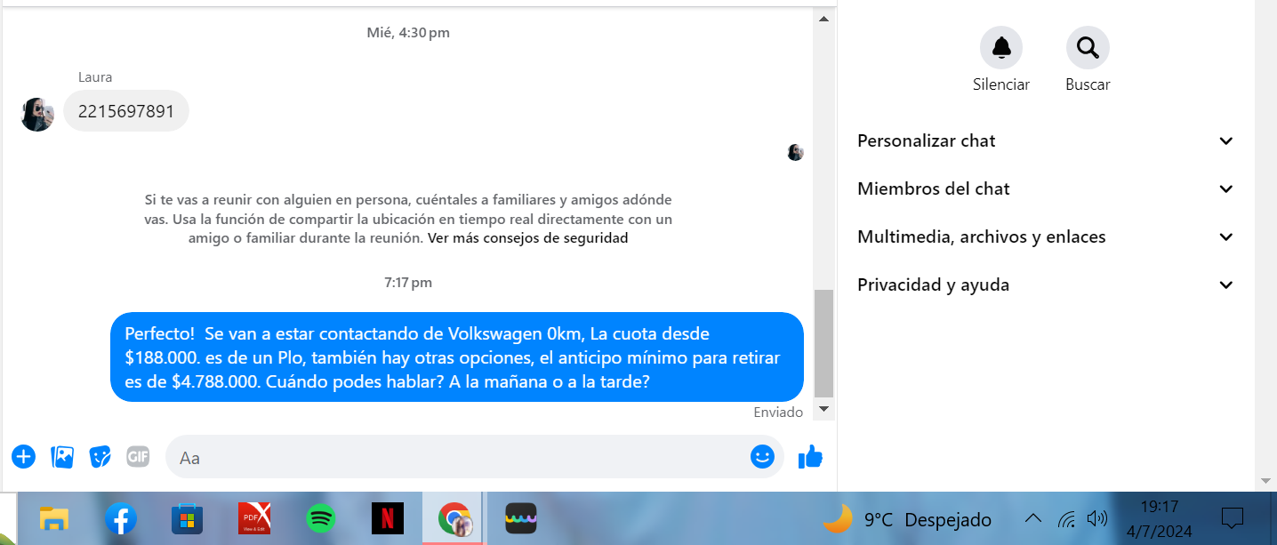Choose a GIF from the GIF icon

138,457
